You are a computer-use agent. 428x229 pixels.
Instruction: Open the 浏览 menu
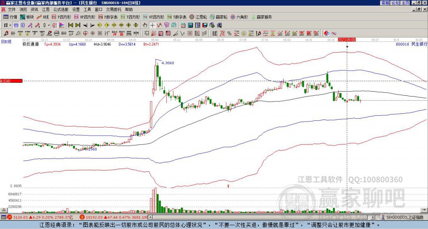23,10
